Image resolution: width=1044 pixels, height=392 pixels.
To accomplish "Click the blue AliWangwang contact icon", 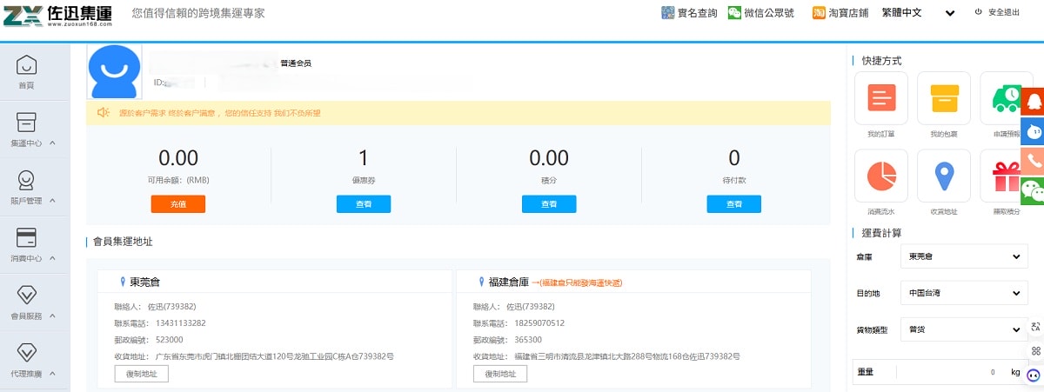I will pyautogui.click(x=1033, y=131).
